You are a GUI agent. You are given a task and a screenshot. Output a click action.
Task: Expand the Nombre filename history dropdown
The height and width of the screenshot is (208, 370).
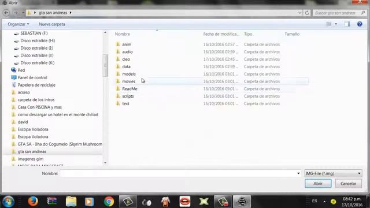[298, 173]
